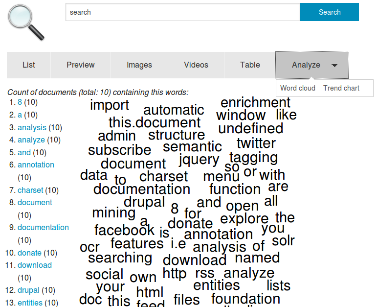Click 'import' in the word cloud

click(x=110, y=105)
